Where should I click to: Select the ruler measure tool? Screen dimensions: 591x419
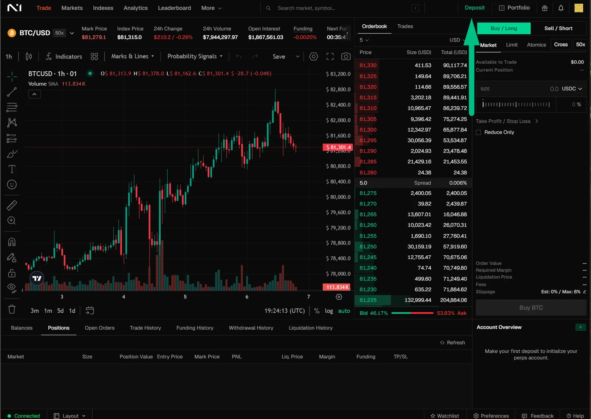coord(12,205)
